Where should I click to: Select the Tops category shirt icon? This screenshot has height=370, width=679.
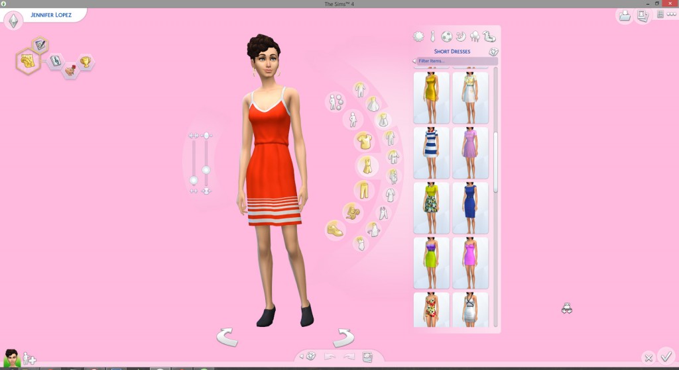[x=365, y=142]
